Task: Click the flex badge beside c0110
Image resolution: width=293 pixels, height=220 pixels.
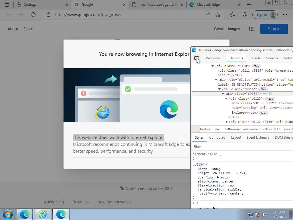Action: (x=256, y=66)
